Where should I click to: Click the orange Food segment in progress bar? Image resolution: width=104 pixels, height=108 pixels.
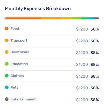(x=23, y=18)
